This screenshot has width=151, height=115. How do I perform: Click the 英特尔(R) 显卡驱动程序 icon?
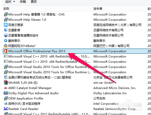pos(6,103)
